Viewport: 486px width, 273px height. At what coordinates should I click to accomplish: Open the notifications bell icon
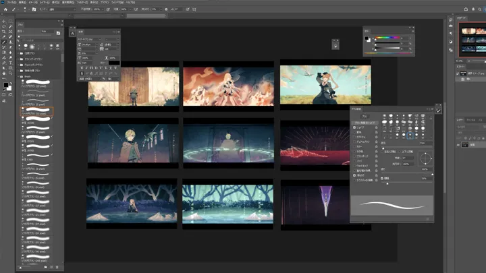coord(473,9)
